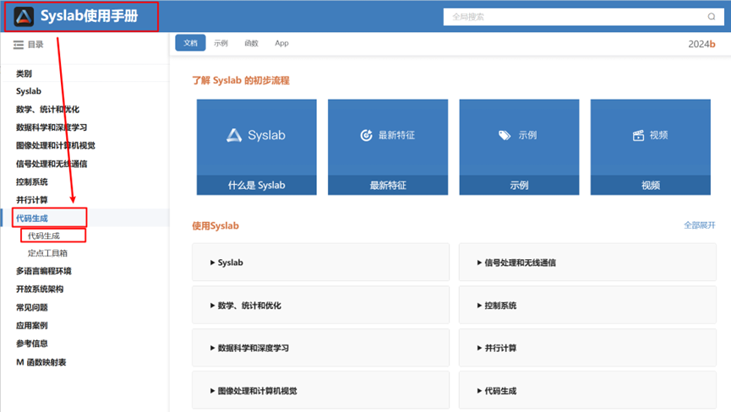Collapse highlighted 代码生成 sidebar category
The height and width of the screenshot is (412, 731).
(x=32, y=219)
